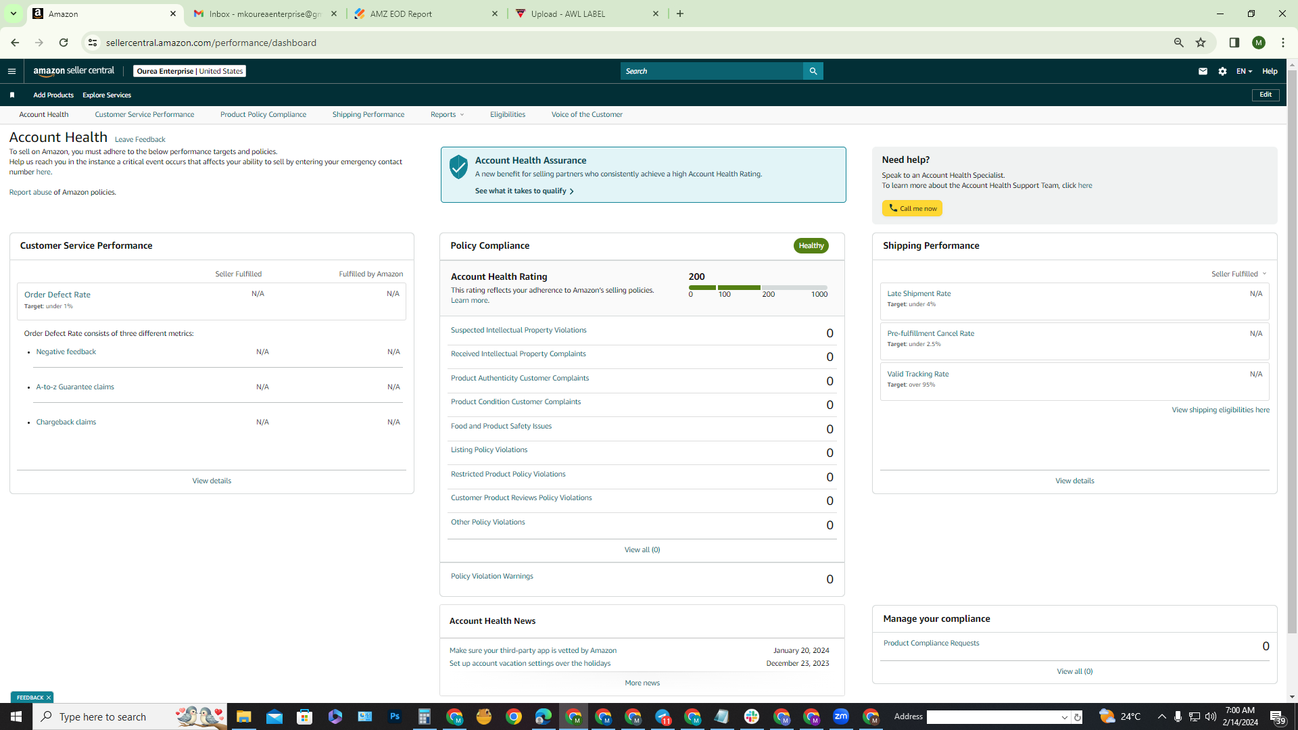
Task: Open the Ourea Enterprise marketplace switcher
Action: (x=190, y=71)
